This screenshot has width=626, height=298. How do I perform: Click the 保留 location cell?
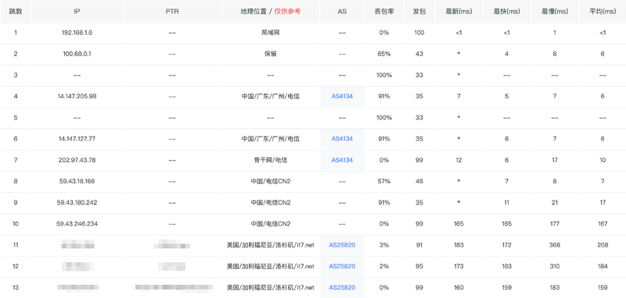tap(271, 54)
